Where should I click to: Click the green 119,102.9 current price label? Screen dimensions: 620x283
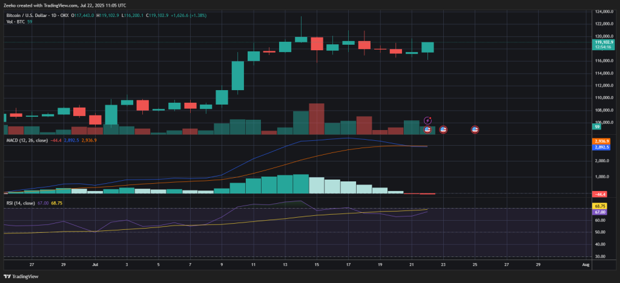603,43
